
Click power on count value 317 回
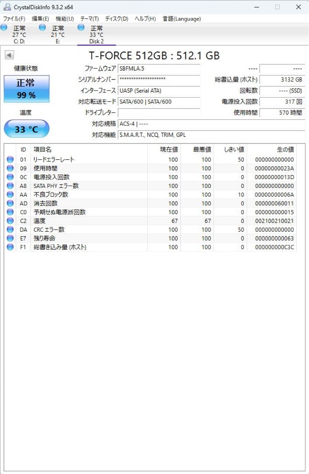click(x=282, y=101)
